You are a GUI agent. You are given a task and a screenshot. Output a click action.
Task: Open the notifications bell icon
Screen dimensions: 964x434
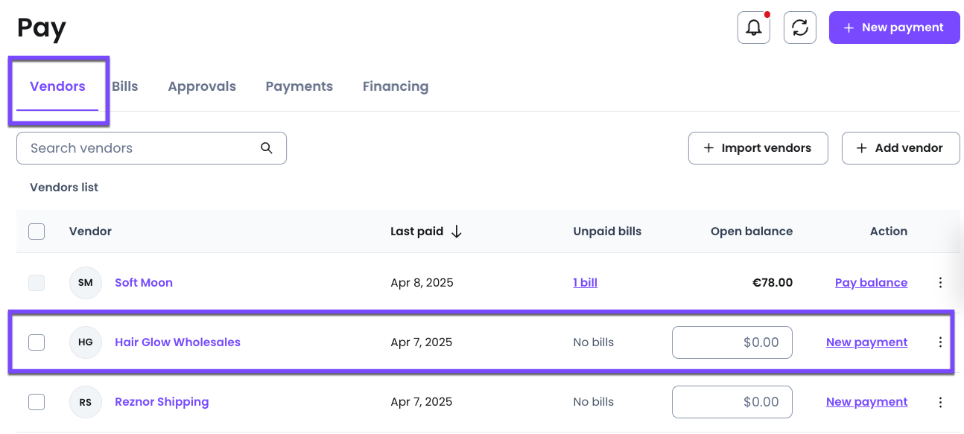point(753,28)
